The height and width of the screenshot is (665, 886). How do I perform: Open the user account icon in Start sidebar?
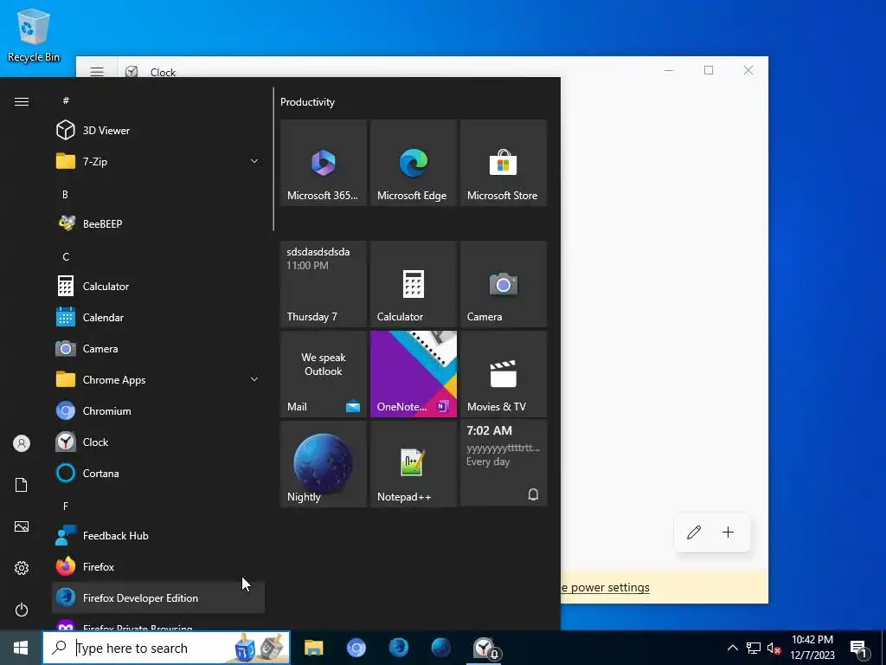click(x=22, y=443)
